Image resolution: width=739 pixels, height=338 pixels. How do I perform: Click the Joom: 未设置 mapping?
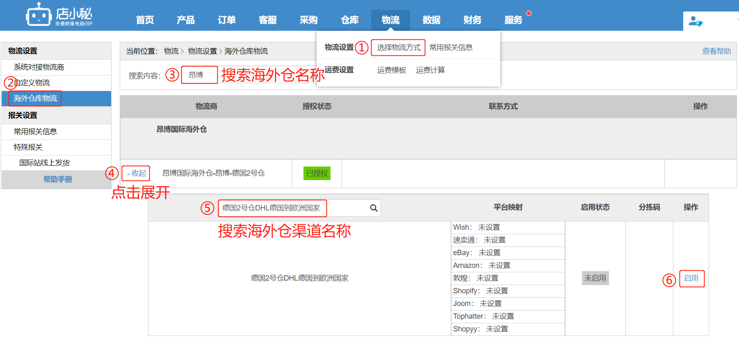(x=477, y=304)
